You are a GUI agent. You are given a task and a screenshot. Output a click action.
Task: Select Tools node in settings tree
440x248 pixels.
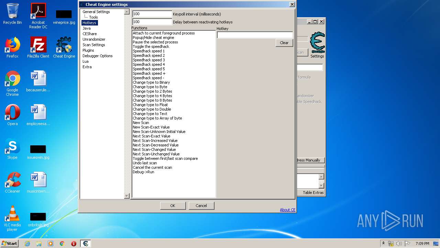(93, 17)
